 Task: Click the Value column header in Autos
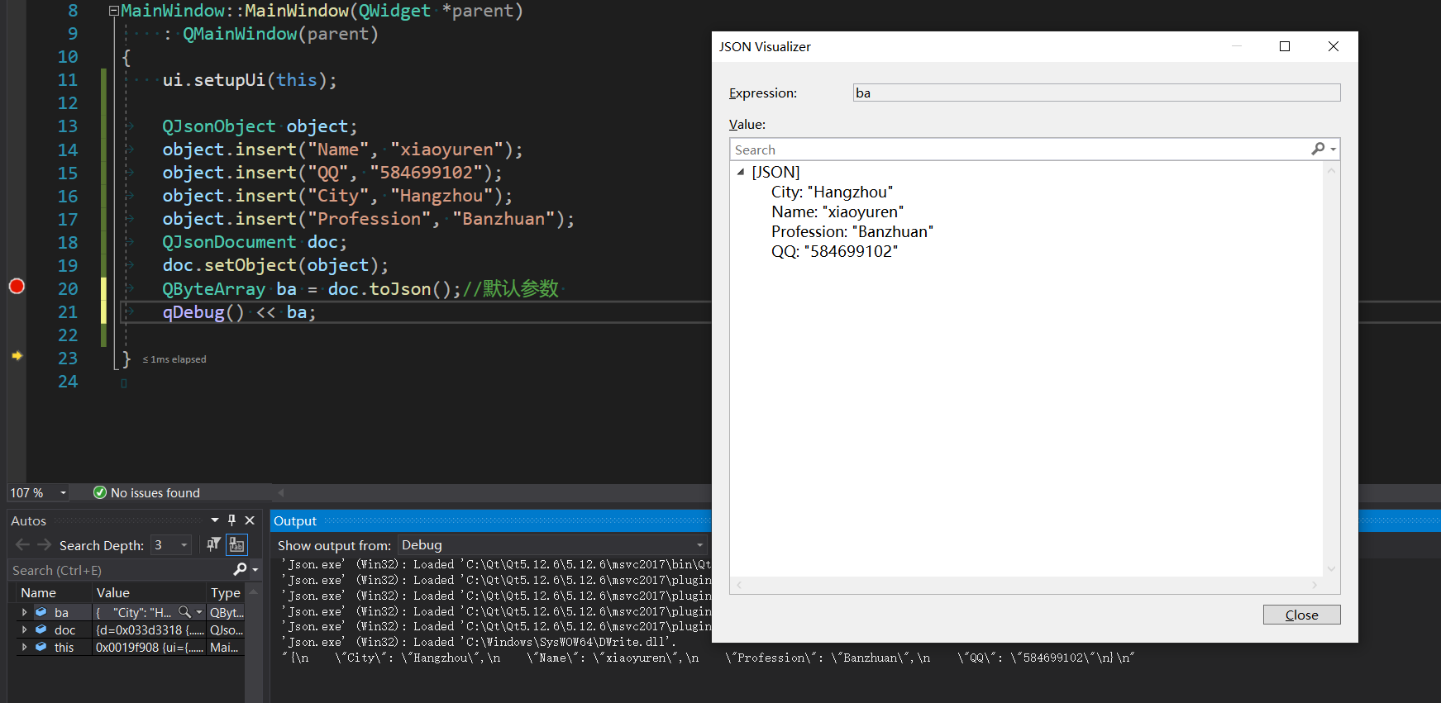(149, 592)
